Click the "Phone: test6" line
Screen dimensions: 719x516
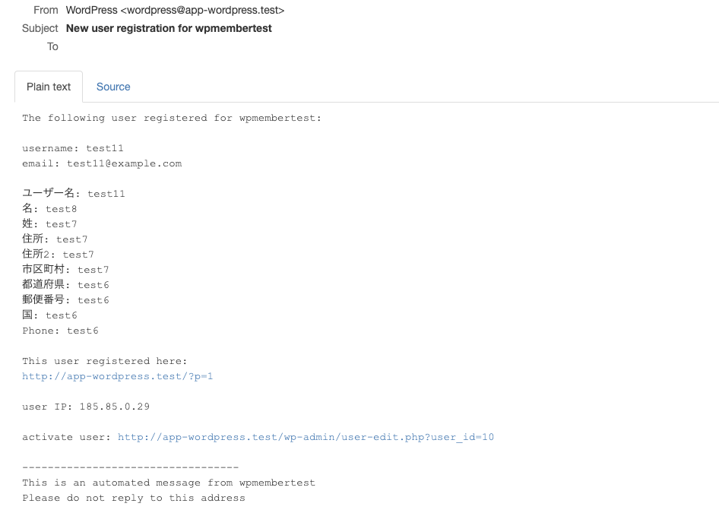point(60,331)
